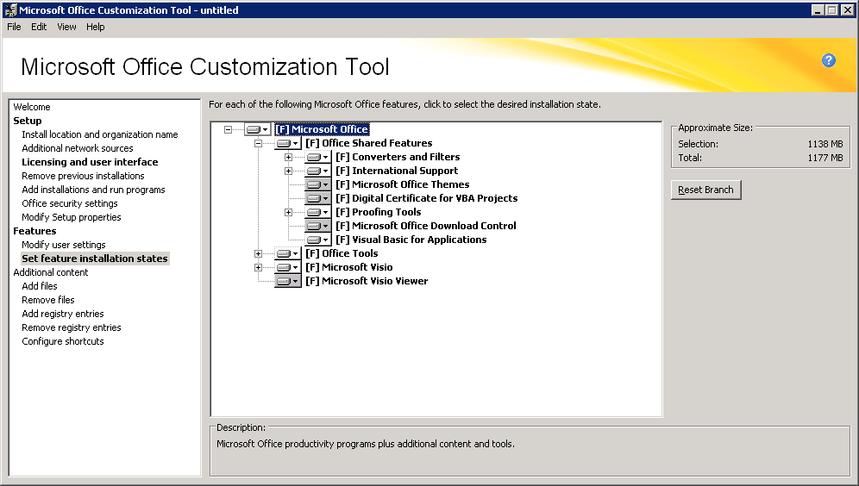Select Digital Certificate for VBA Projects label
Screen dimensions: 859x486
tap(426, 198)
